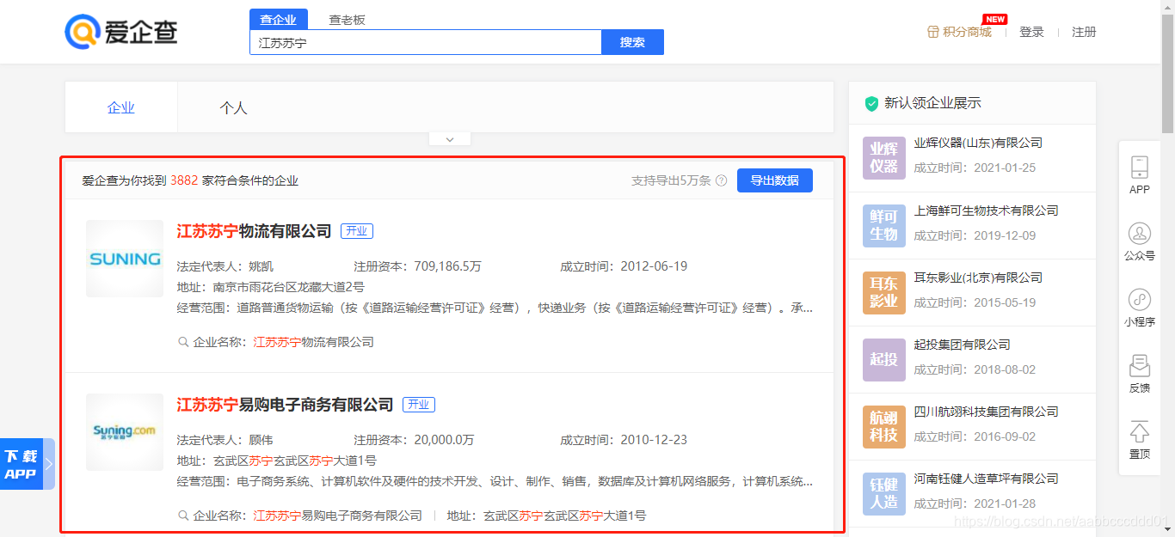Screen dimensions: 1175x537
Task: Click founding date 2010-12-23
Action: pyautogui.click(x=654, y=440)
